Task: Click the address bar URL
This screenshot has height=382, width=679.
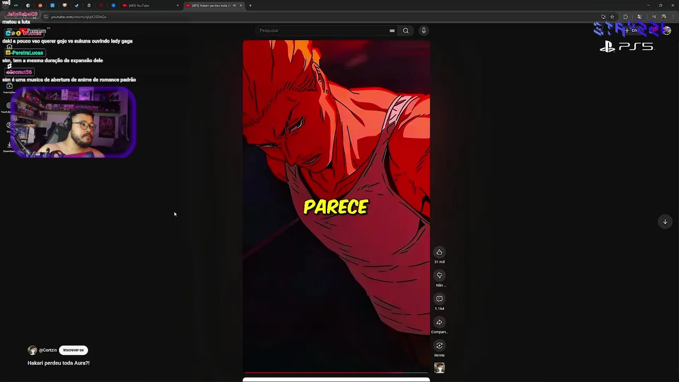Action: click(79, 17)
